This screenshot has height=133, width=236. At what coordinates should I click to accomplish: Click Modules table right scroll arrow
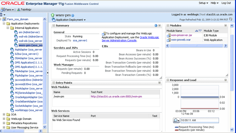(x=225, y=45)
